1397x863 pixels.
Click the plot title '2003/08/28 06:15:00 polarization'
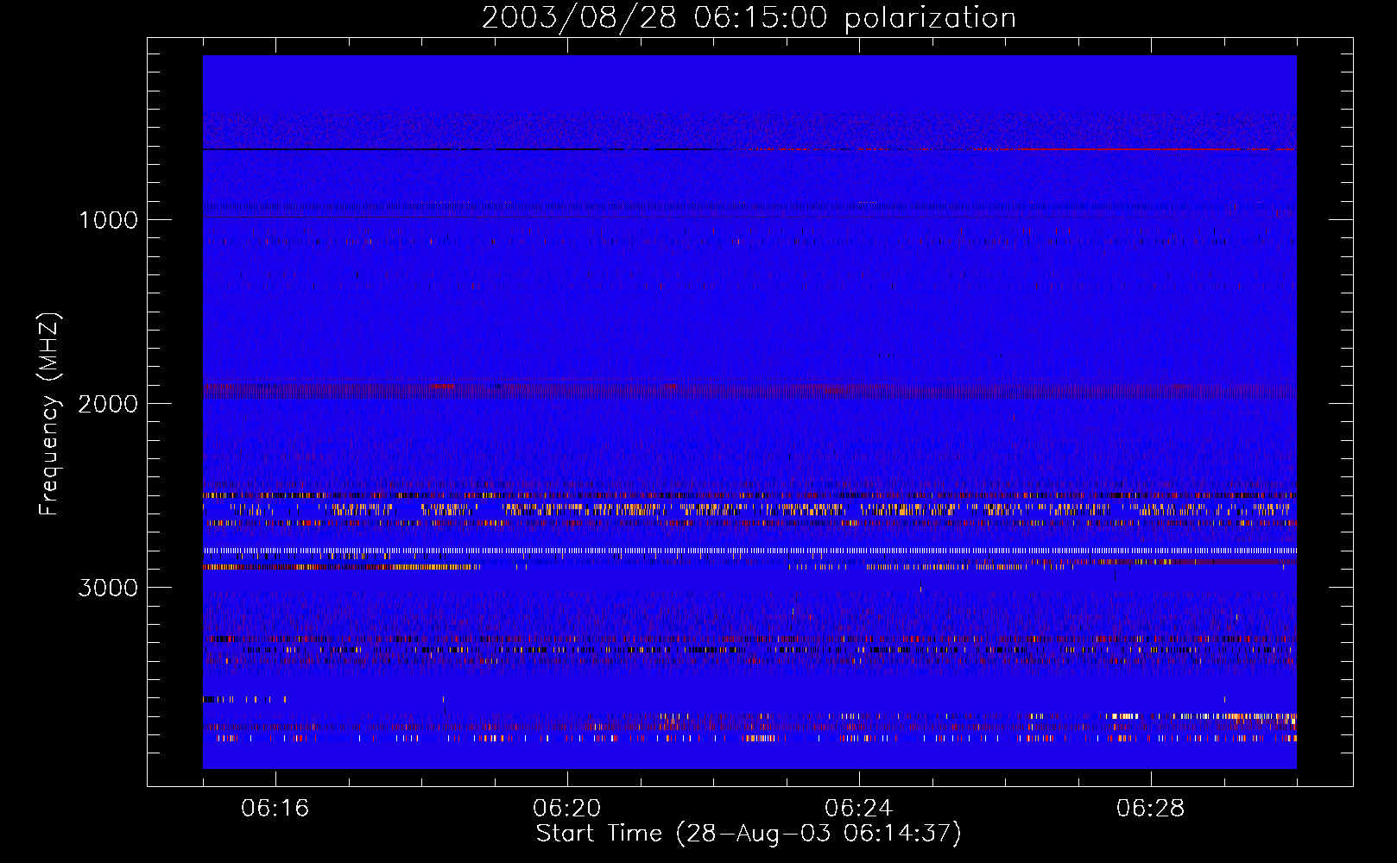(749, 18)
